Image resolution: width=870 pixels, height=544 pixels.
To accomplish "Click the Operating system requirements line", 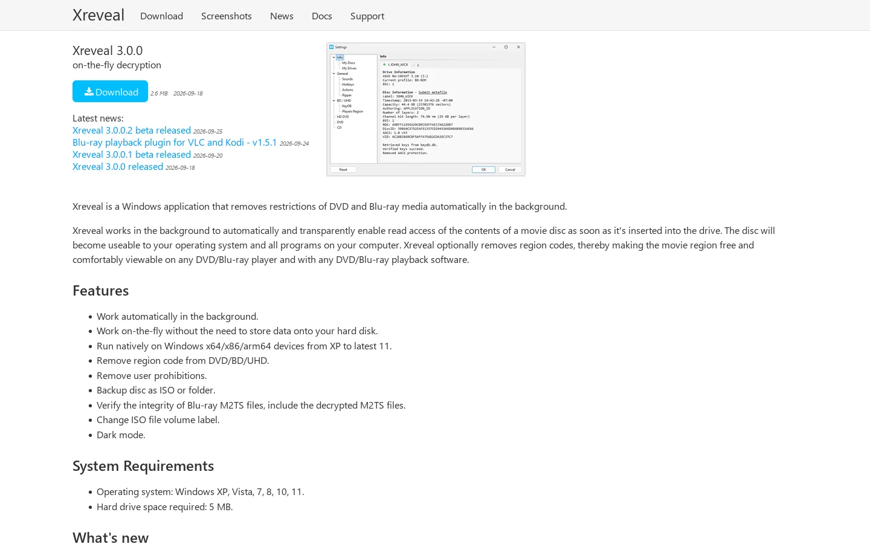I will point(201,492).
